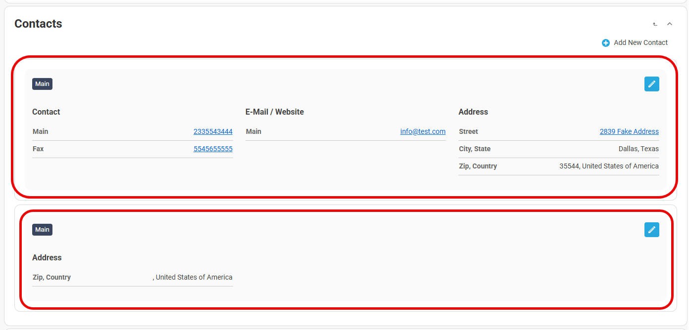Click the pencil edit icon on first contact
Image resolution: width=689 pixels, height=330 pixels.
[x=651, y=84]
